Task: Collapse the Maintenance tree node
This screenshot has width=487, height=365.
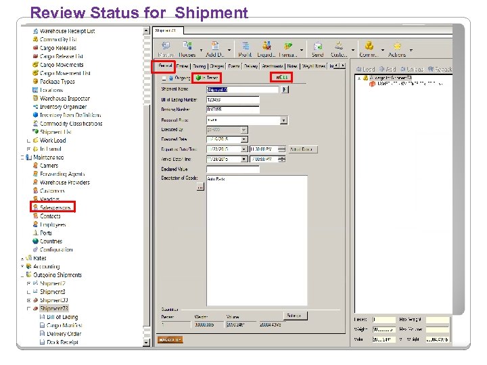Action: [x=22, y=157]
